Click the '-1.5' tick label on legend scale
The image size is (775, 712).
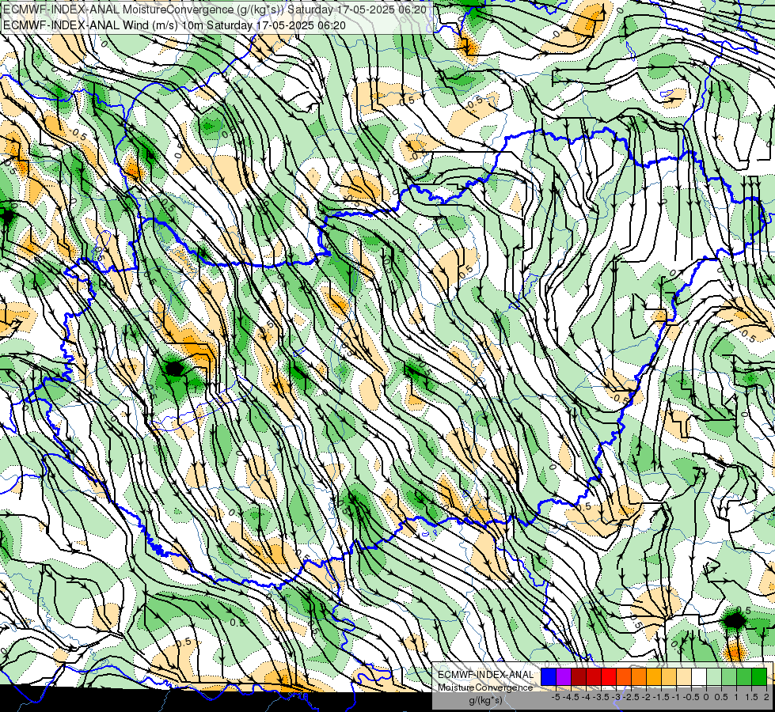pyautogui.click(x=661, y=697)
